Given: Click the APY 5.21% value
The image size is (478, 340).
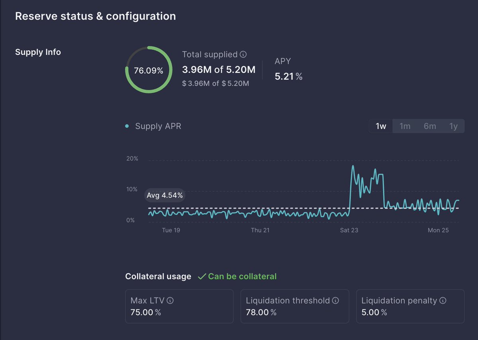Looking at the screenshot, I should click(288, 76).
